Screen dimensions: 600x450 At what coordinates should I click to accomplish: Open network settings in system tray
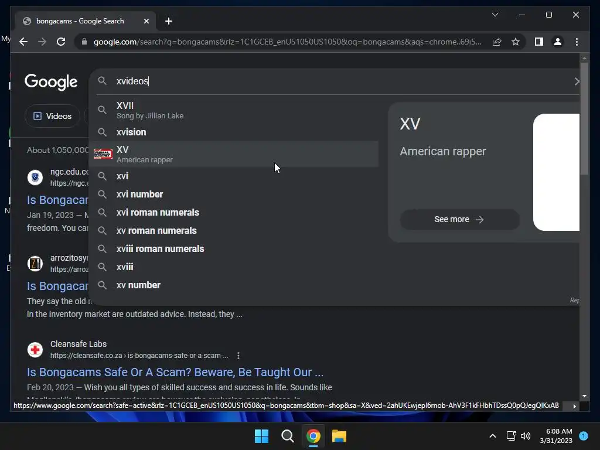511,436
